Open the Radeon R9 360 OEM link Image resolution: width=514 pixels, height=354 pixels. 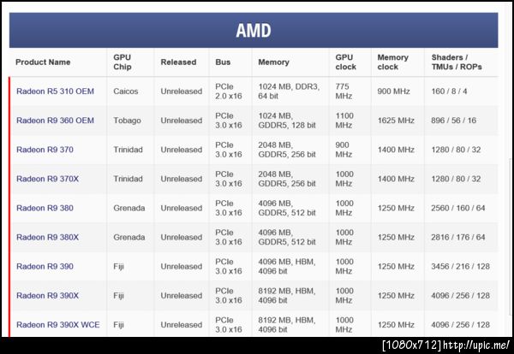tap(55, 121)
